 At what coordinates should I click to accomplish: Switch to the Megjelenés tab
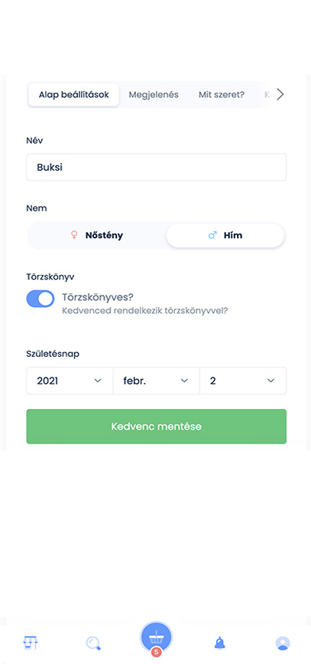point(154,95)
